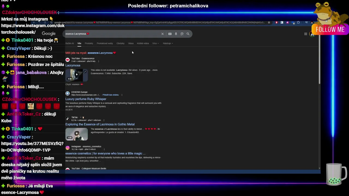Screen dimensions: 349x196
Task: Play the TikTok 1:00 video thumbnail
Action: (x=77, y=134)
